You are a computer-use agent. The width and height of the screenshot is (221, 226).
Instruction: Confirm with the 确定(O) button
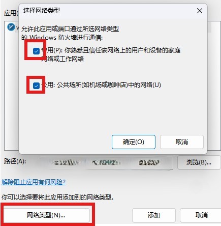134,142
